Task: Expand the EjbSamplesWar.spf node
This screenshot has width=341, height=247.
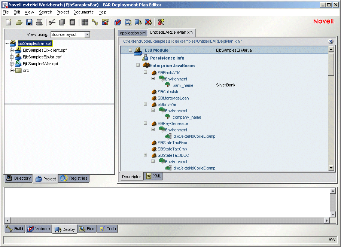Action: tap(12, 64)
